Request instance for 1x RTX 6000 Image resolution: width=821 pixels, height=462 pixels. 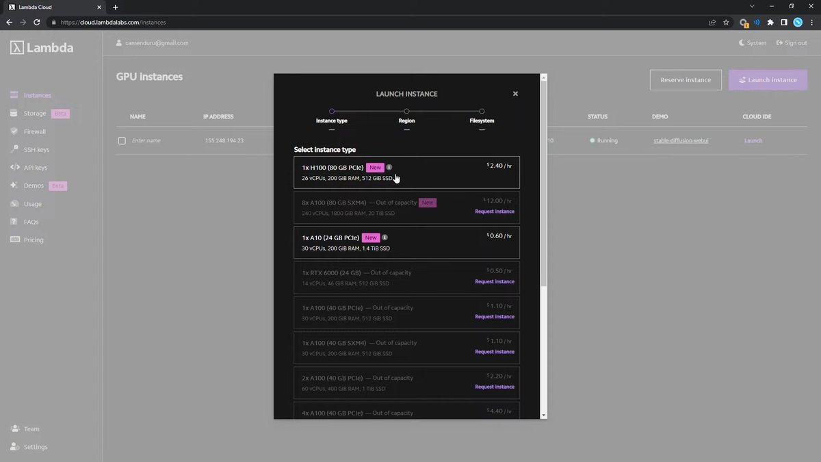click(495, 281)
